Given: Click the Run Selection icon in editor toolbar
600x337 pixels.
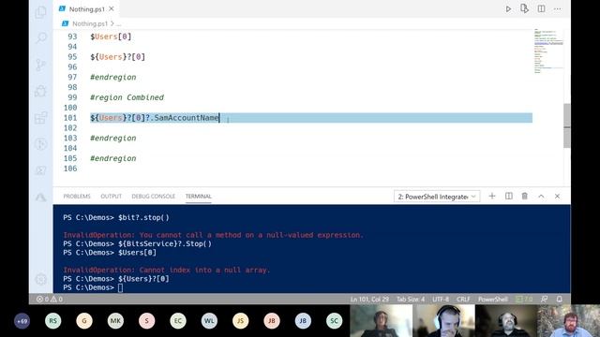Looking at the screenshot, I should point(525,8).
